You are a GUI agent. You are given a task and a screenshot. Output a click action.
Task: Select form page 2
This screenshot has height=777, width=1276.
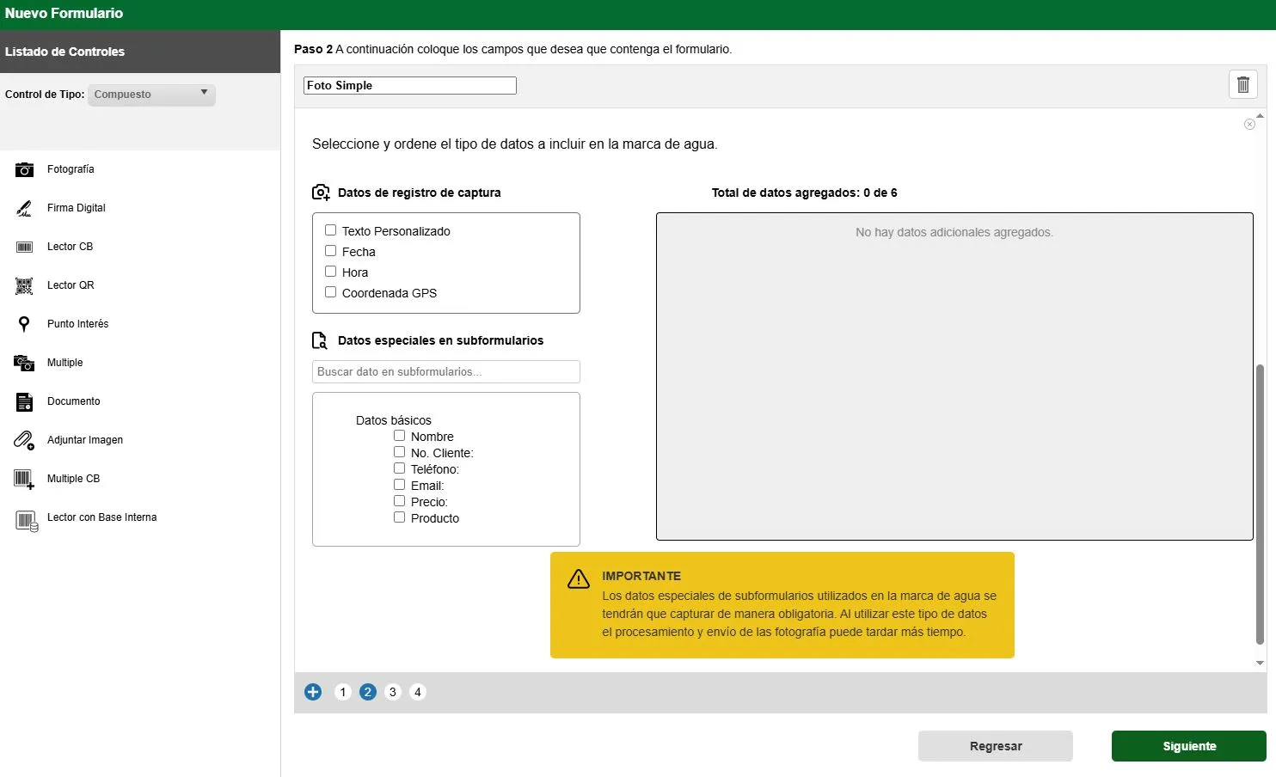[368, 692]
